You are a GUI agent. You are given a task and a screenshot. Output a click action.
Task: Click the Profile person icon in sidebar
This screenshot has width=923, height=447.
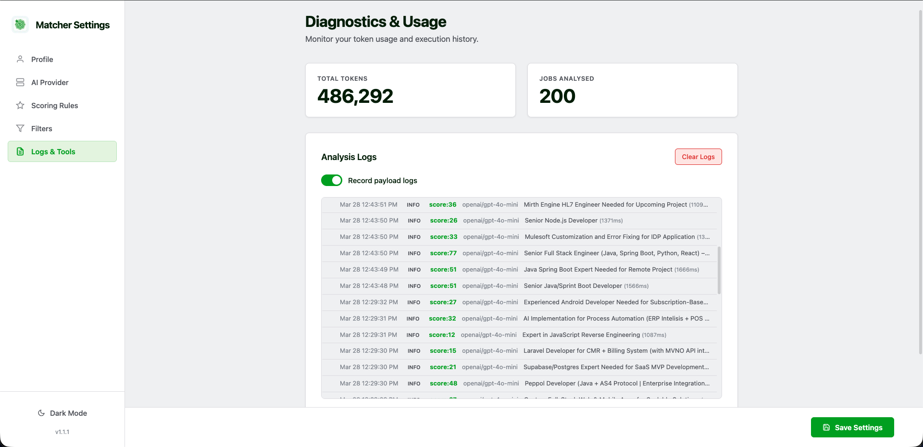[20, 59]
